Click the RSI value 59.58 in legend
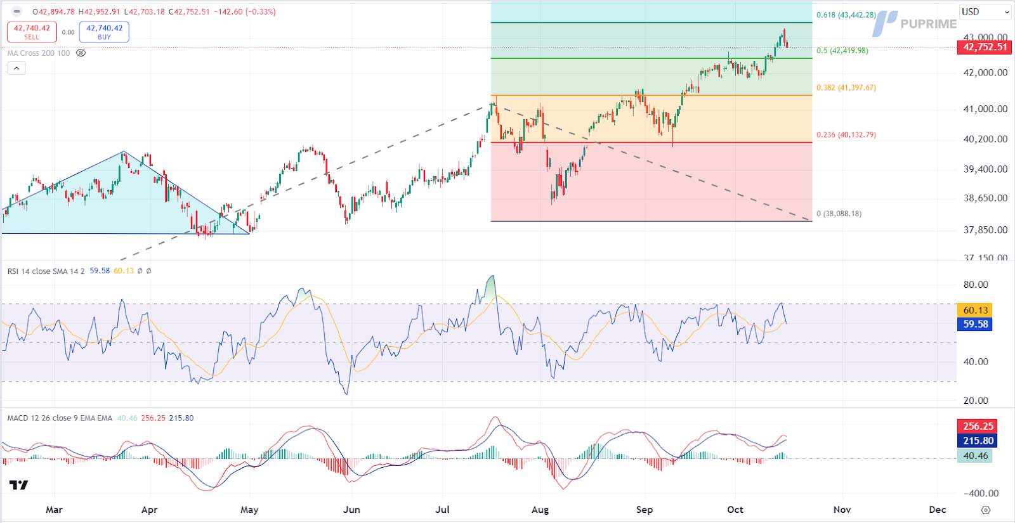Viewport: 1015px width, 523px height. click(100, 271)
